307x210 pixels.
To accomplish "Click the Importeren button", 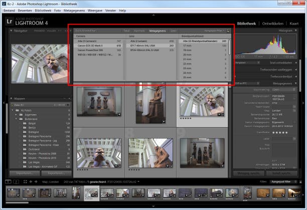I will point(23,173).
